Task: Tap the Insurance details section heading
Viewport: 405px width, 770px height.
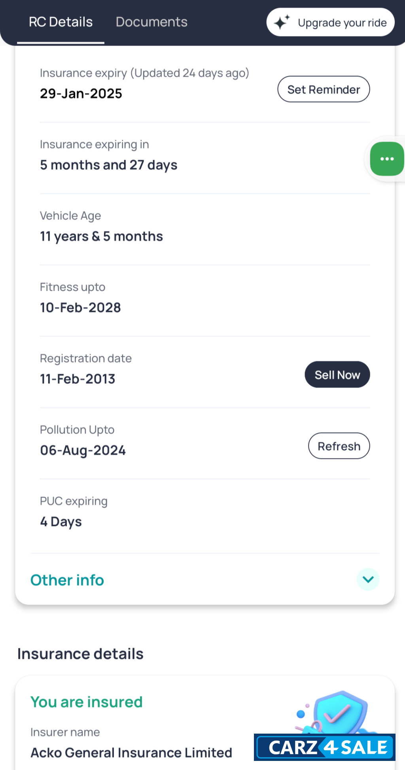Action: [x=80, y=654]
